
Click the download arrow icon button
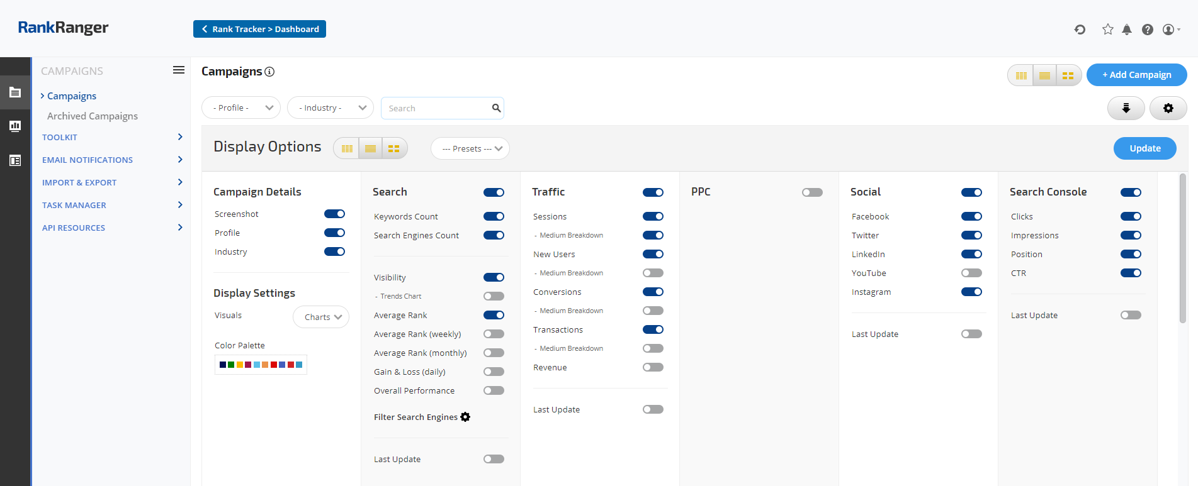1126,108
